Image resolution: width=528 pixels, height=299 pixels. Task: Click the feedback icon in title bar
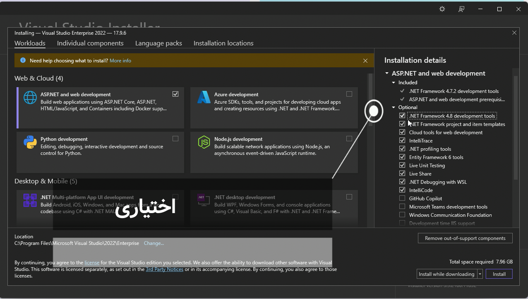coord(461,9)
